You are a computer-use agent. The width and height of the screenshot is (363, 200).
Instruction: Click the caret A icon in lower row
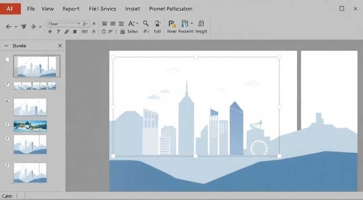point(94,32)
